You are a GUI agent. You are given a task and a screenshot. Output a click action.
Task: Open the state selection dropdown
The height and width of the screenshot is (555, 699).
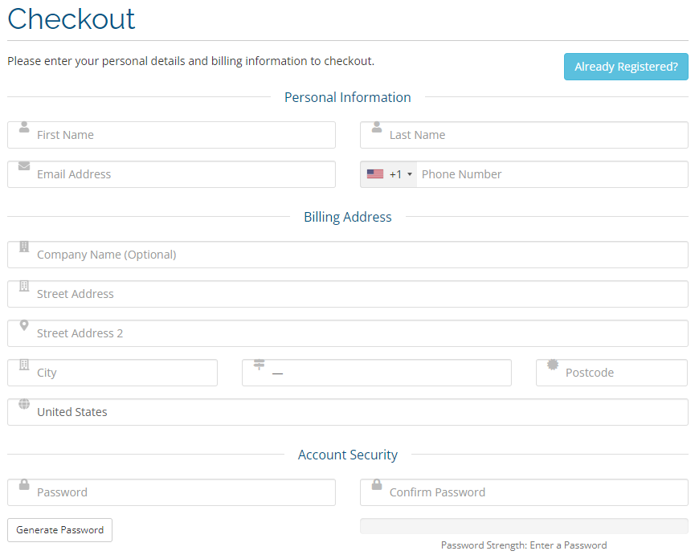tap(386, 373)
